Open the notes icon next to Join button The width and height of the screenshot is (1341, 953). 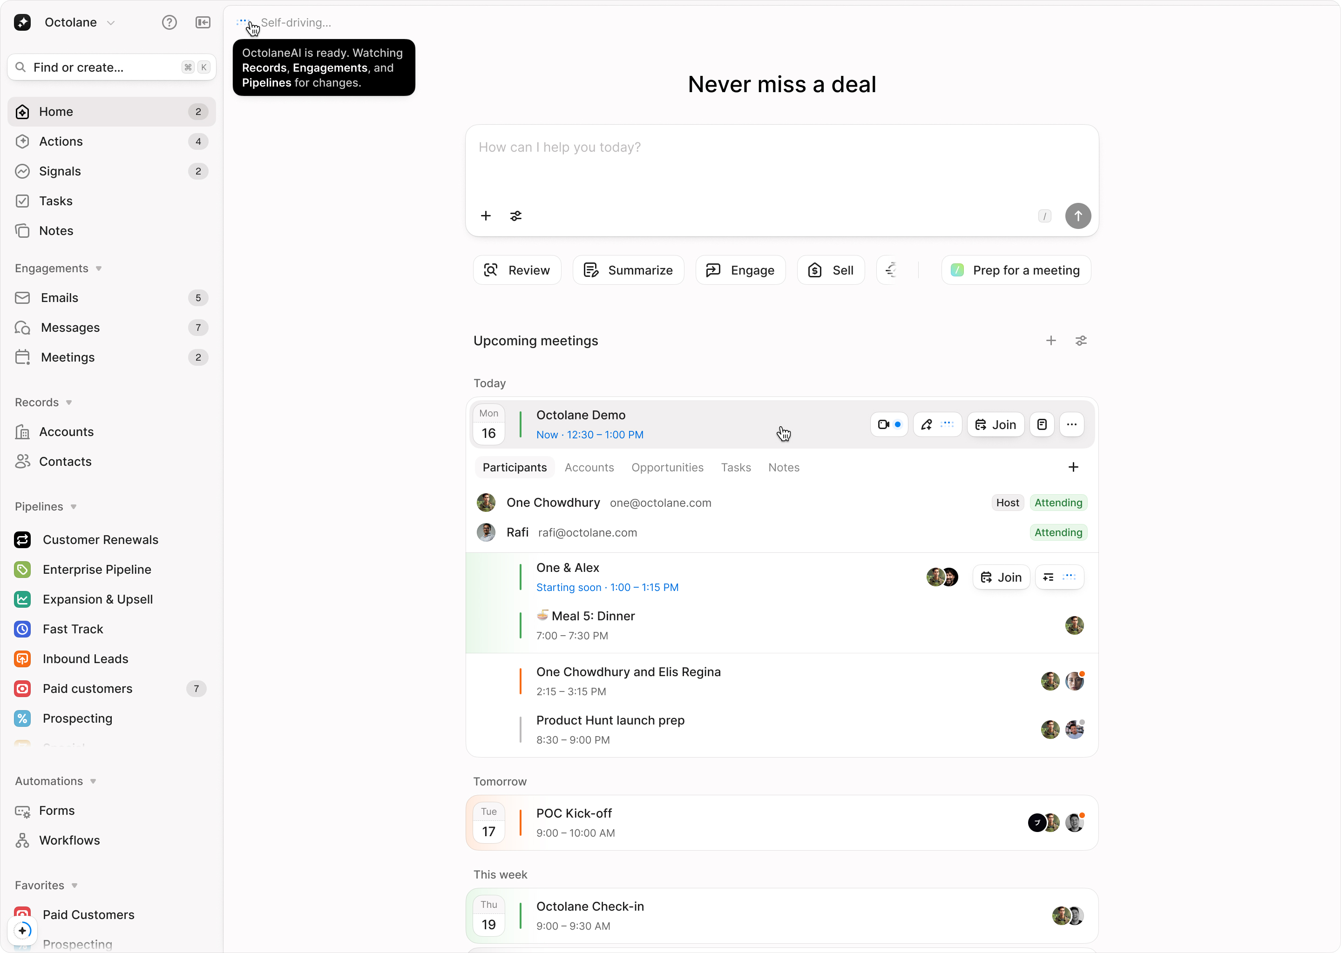coord(1042,424)
